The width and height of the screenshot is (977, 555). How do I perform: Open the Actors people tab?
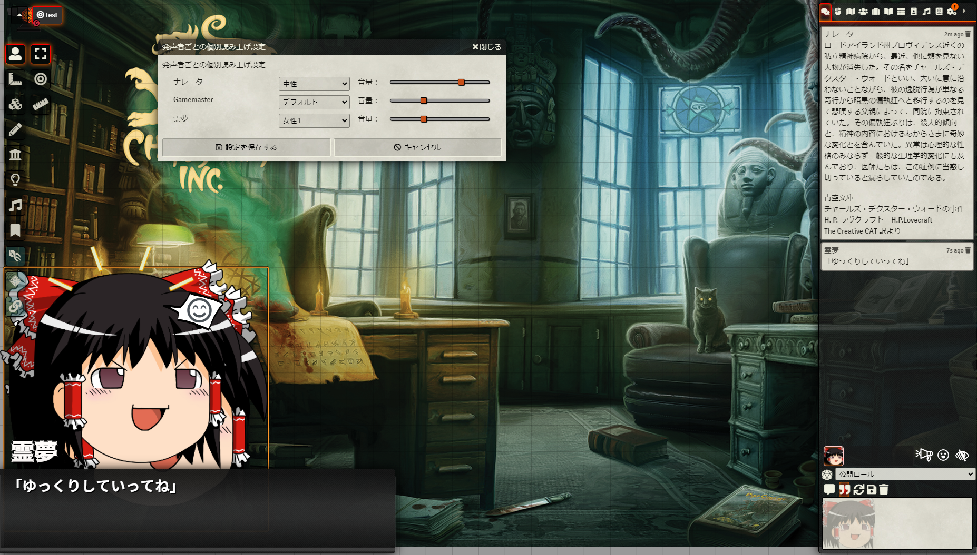(x=863, y=11)
